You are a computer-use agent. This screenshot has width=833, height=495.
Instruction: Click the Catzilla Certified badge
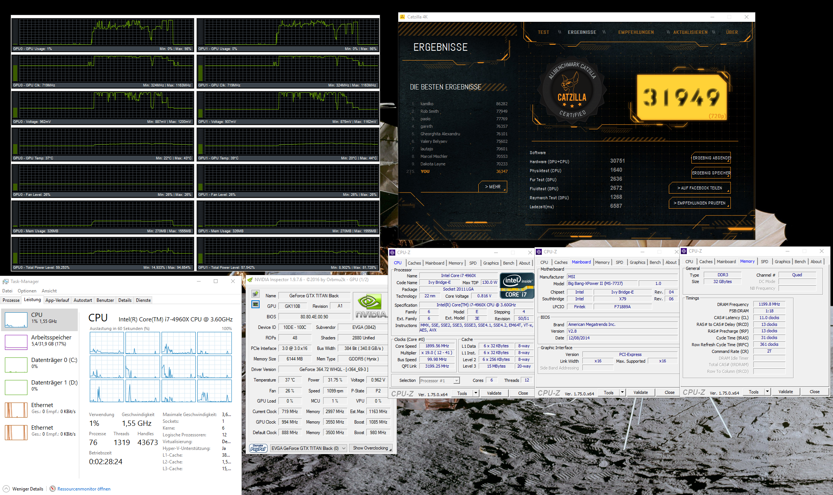pos(572,90)
